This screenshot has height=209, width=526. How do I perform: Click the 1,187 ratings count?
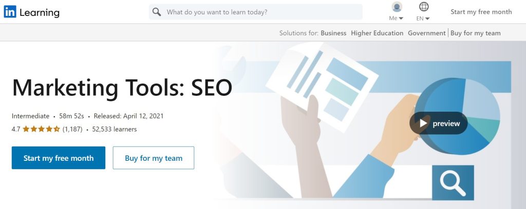(x=73, y=129)
